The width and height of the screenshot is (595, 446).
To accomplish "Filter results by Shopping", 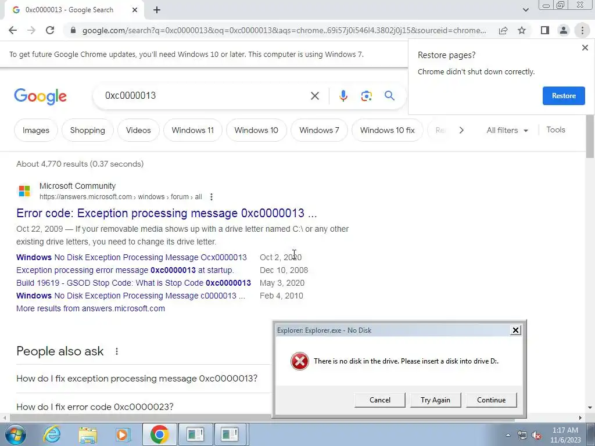I will 87,130.
